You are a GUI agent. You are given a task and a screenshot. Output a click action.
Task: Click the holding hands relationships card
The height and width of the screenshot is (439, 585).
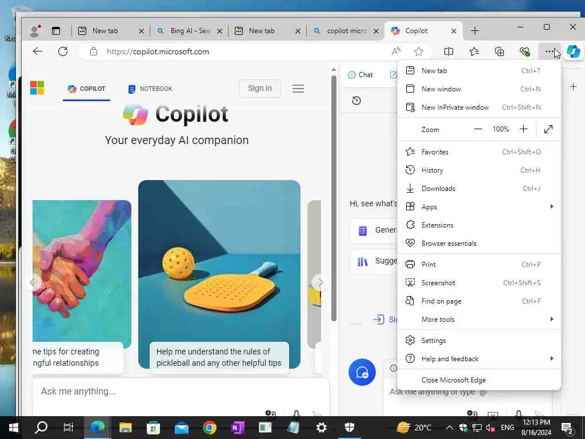(x=82, y=286)
